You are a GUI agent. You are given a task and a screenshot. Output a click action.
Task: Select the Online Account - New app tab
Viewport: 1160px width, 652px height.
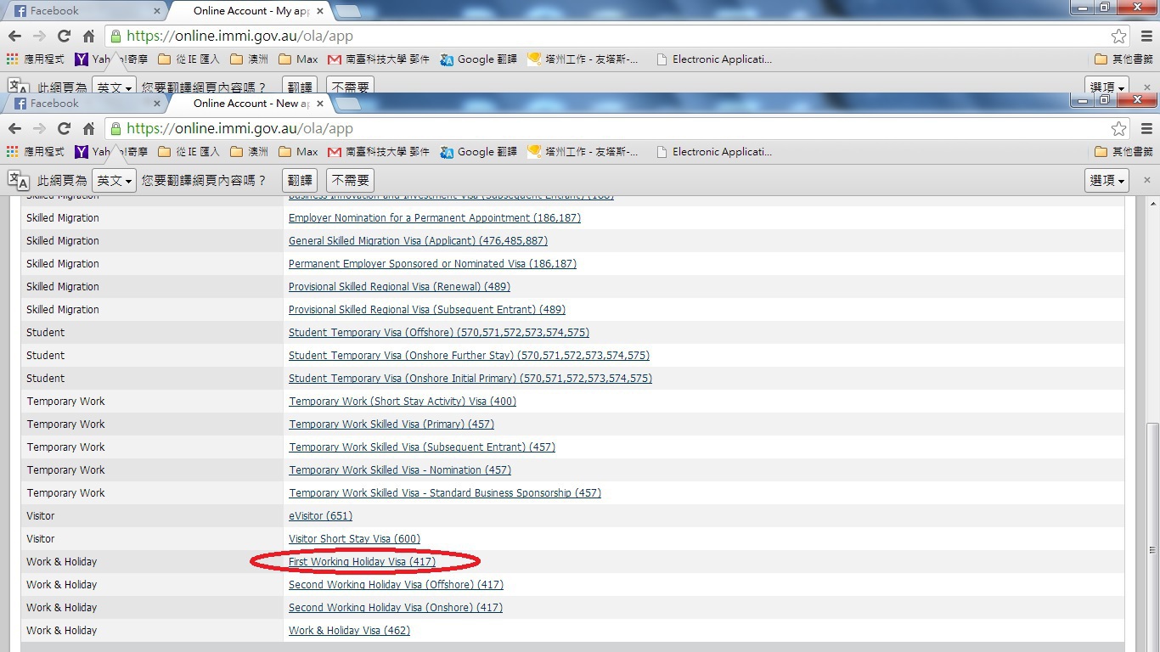[x=251, y=104]
